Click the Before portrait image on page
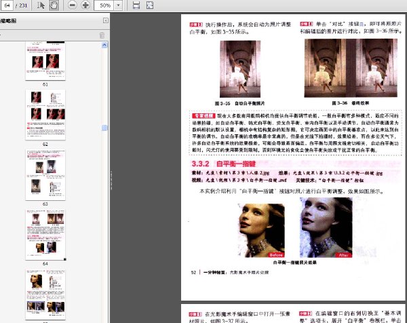This screenshot has height=323, width=407. [x=261, y=230]
